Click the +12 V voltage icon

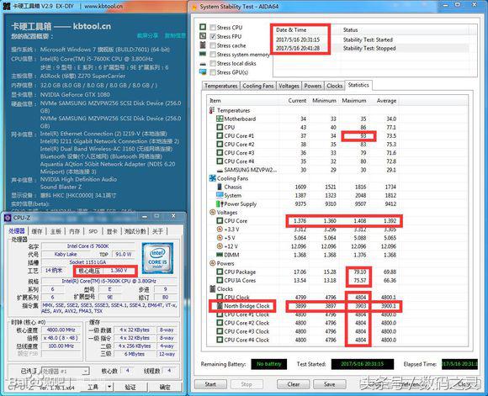[220, 246]
